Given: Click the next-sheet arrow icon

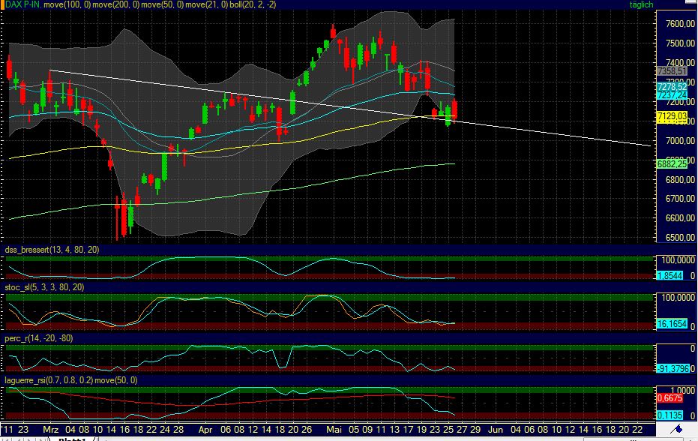Looking at the screenshot, I should (x=29, y=439).
